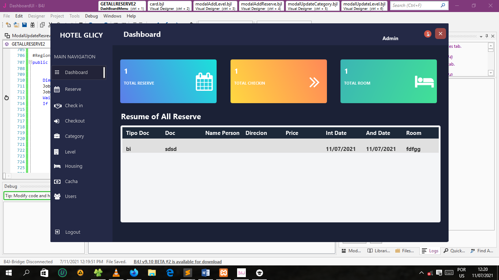Open the Windows menu in B4J
The image size is (499, 280).
click(112, 16)
